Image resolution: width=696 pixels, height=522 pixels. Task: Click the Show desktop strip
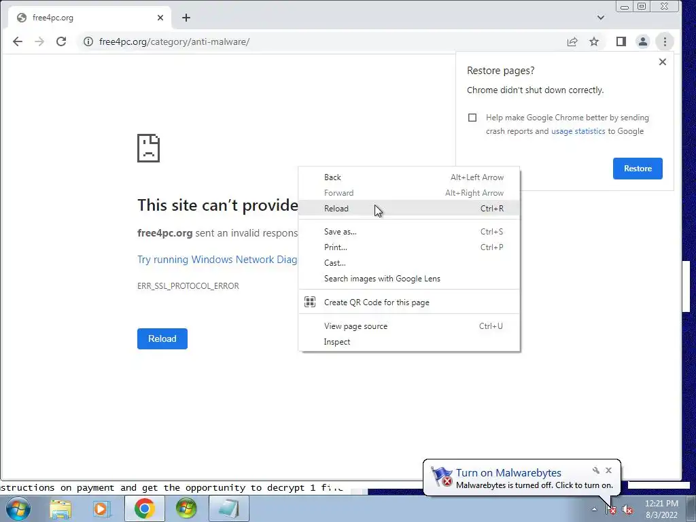click(691, 508)
